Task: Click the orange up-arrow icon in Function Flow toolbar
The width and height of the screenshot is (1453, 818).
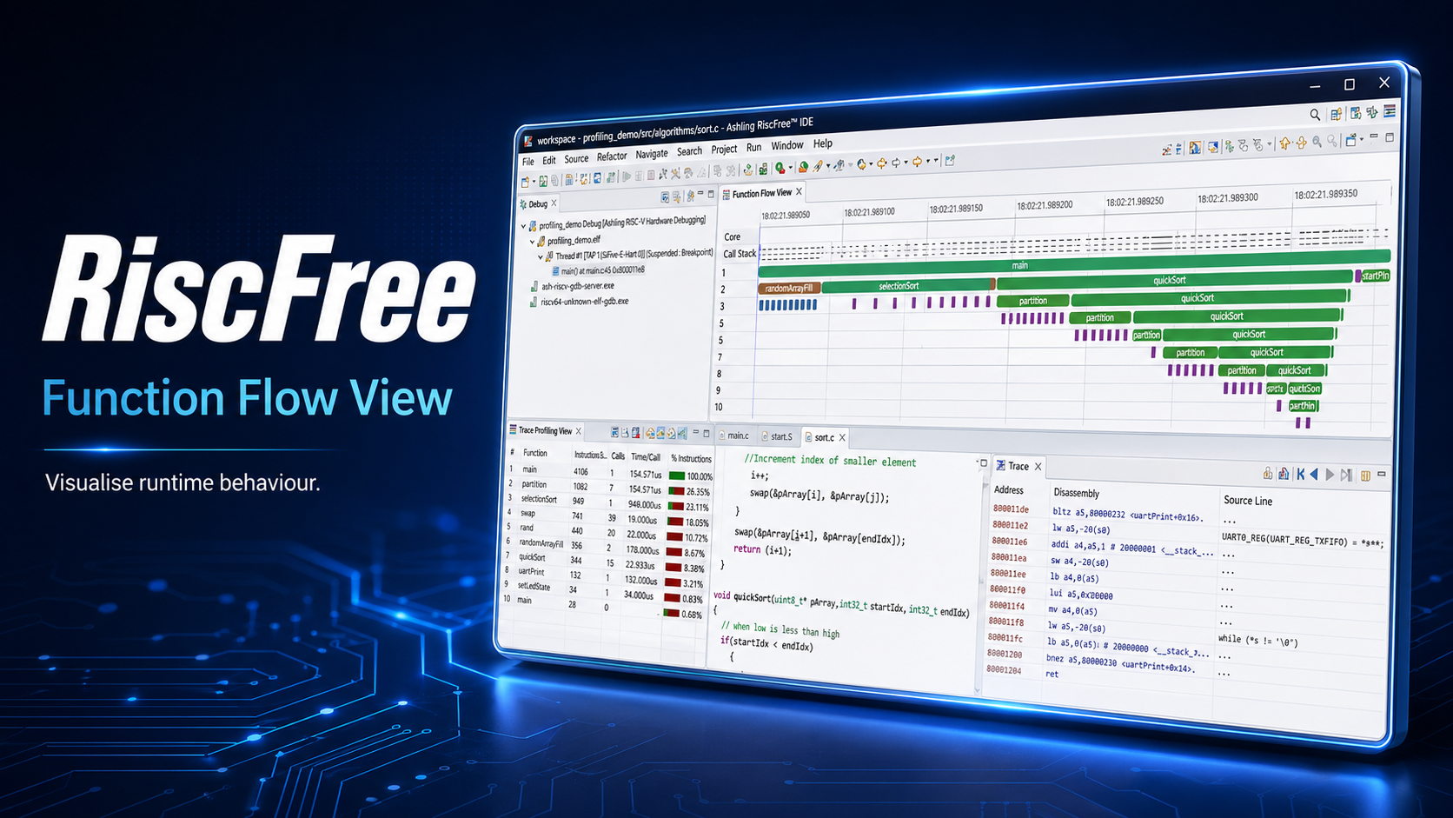Action: coord(1285,143)
